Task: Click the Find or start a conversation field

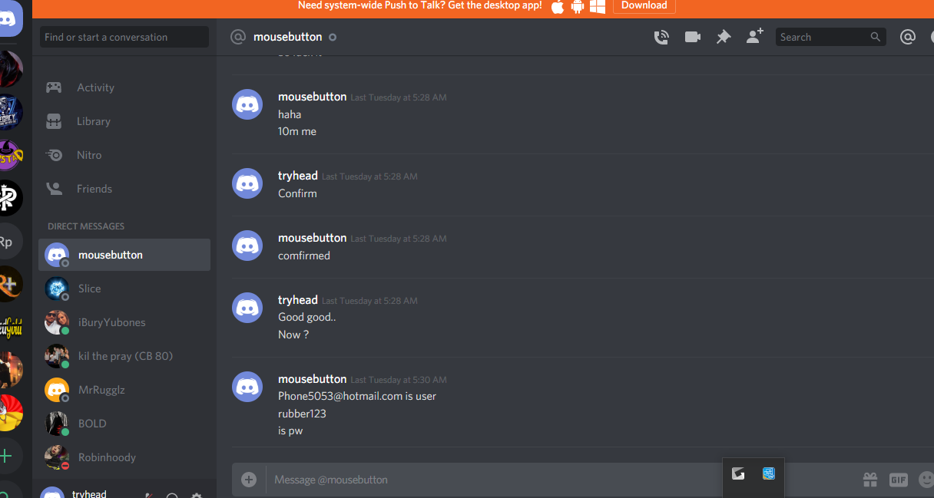Action: pyautogui.click(x=124, y=37)
